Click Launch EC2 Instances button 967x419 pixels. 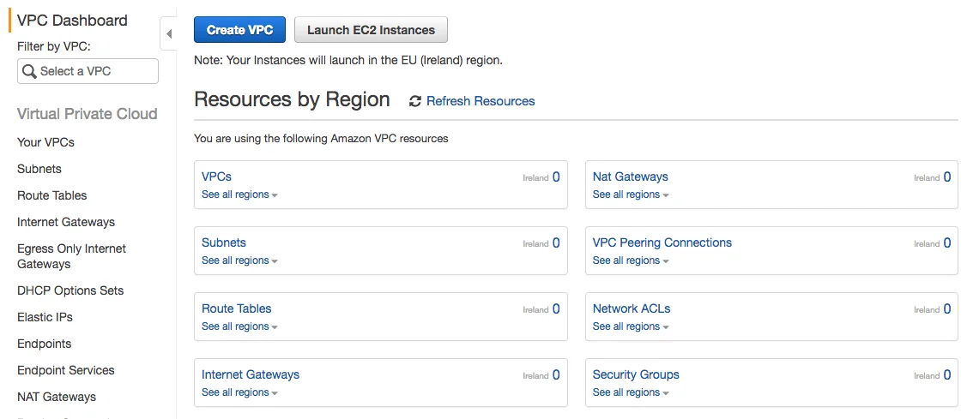[x=372, y=30]
